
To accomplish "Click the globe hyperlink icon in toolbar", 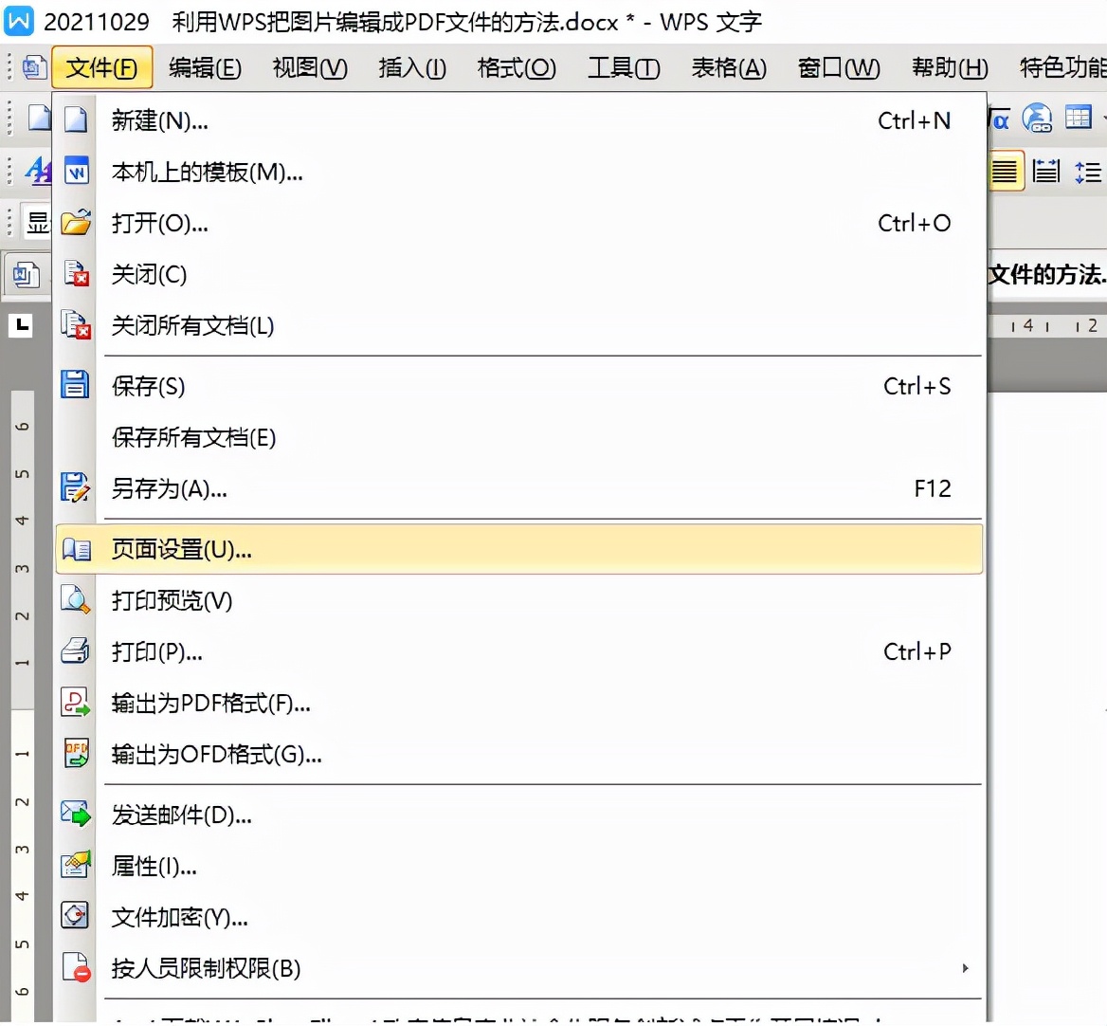I will [1037, 118].
